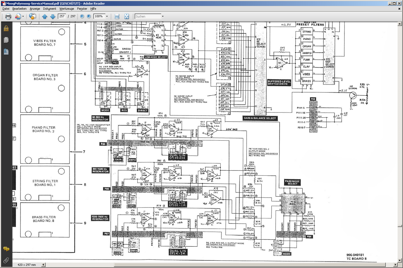This screenshot has height=268, width=403.
Task: Select the fit full page icon
Action: click(x=127, y=16)
